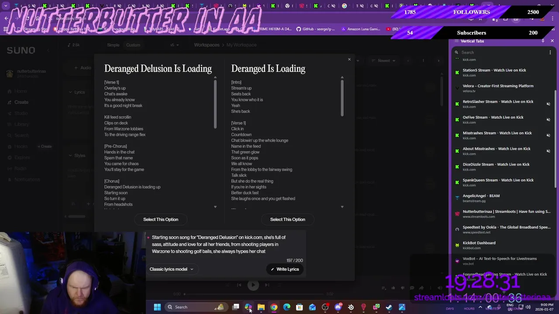The image size is (559, 314).
Task: Open Microsoft Store from taskbar
Action: click(300, 307)
